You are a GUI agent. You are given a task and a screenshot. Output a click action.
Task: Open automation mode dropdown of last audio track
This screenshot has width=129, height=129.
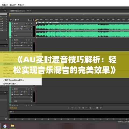(x=23, y=101)
